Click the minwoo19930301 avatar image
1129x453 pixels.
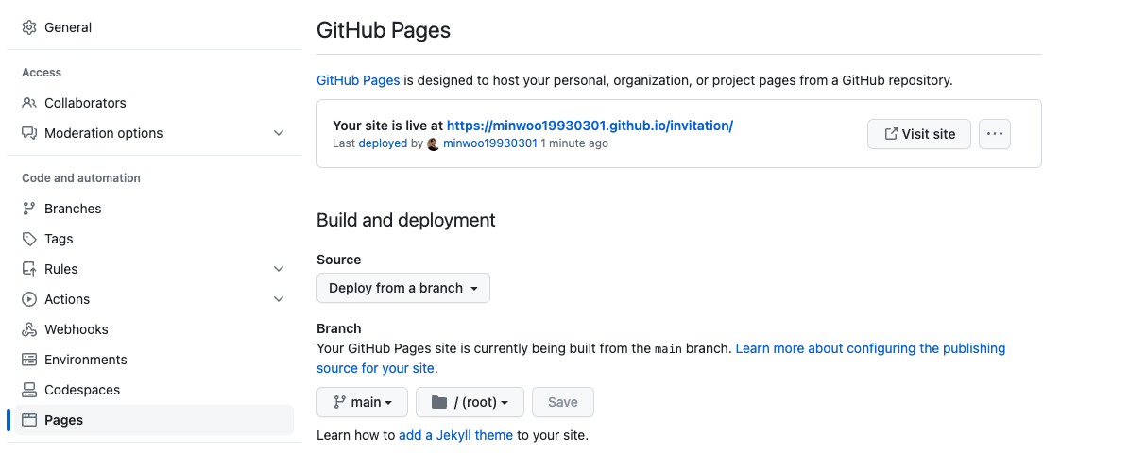click(433, 143)
